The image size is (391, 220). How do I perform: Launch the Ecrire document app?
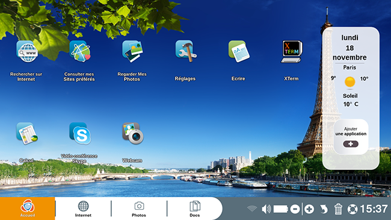pyautogui.click(x=239, y=51)
